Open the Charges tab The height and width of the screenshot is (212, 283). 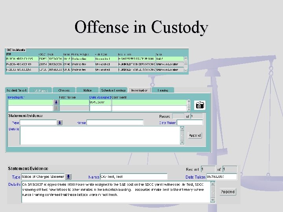64,90
